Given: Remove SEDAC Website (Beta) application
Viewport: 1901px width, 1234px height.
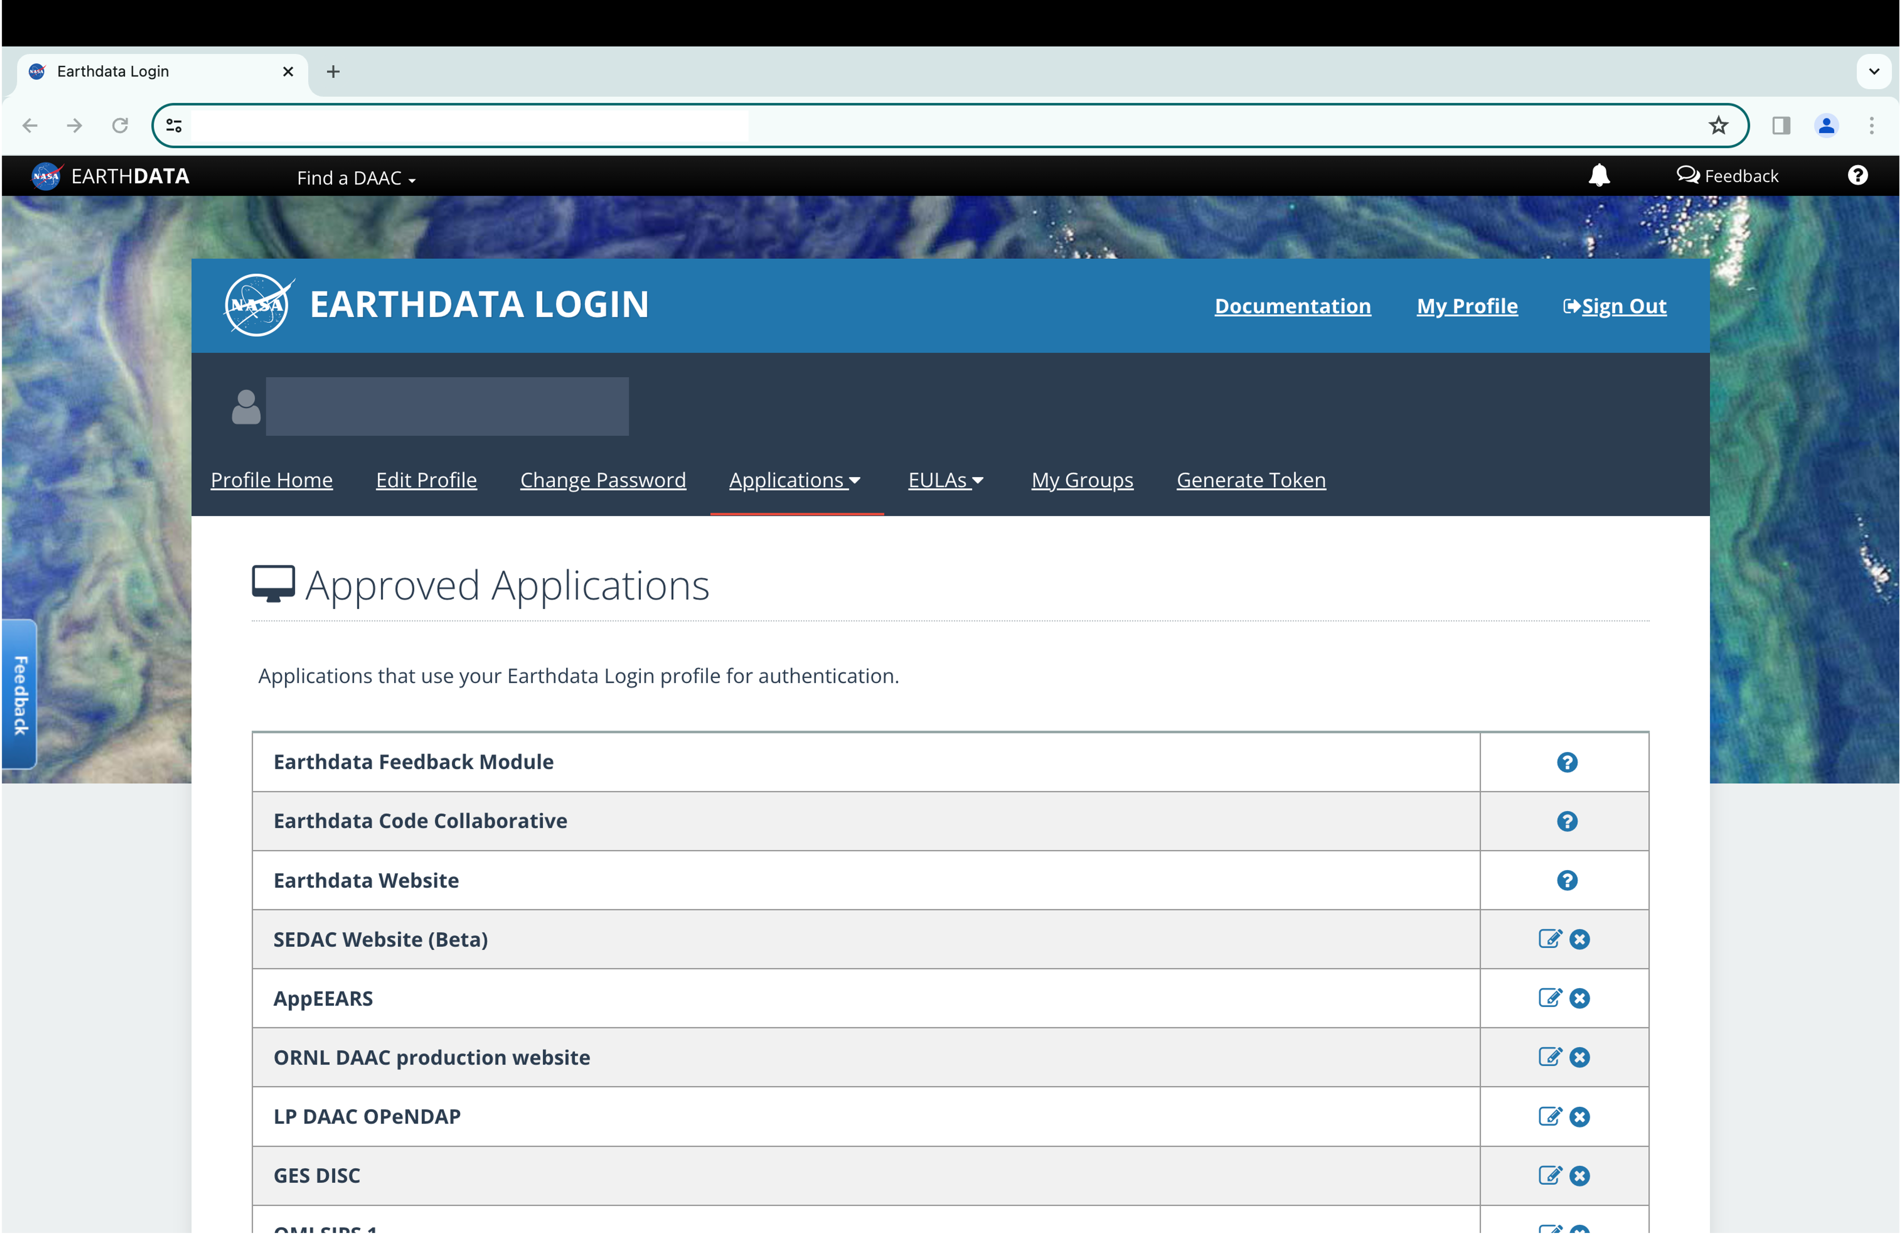Looking at the screenshot, I should (1580, 939).
